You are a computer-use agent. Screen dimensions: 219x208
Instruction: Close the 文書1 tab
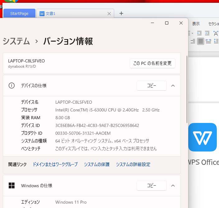[x=109, y=14]
